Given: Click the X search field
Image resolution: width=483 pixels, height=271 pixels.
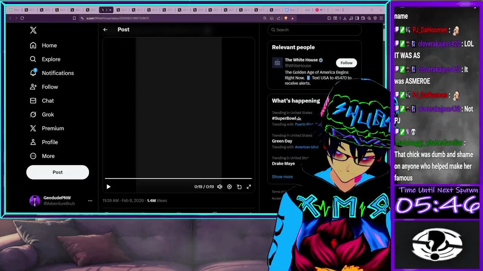Looking at the screenshot, I should 314,30.
